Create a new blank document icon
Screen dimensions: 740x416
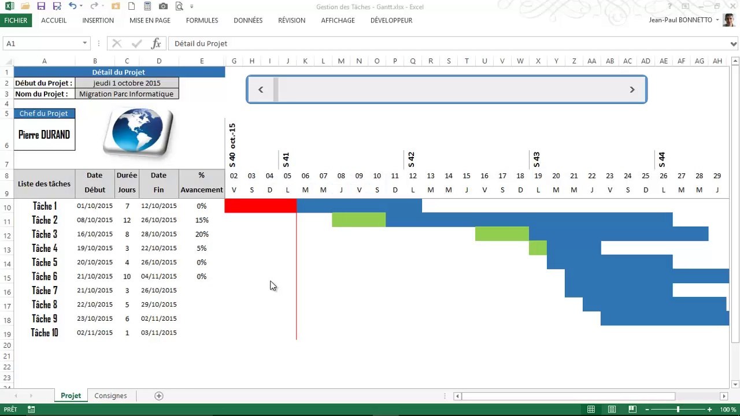click(x=132, y=6)
